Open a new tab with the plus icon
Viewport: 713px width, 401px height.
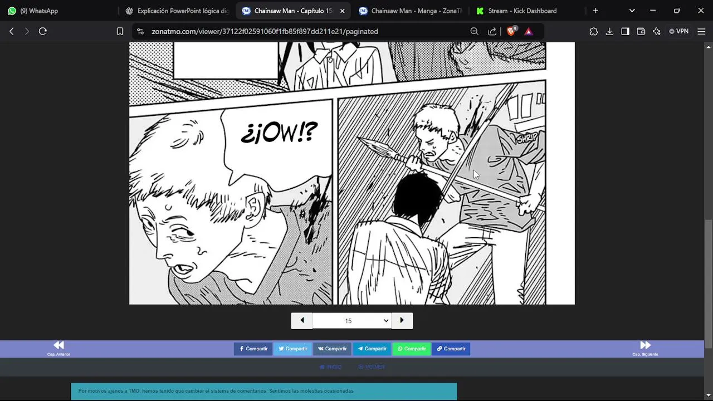[595, 11]
